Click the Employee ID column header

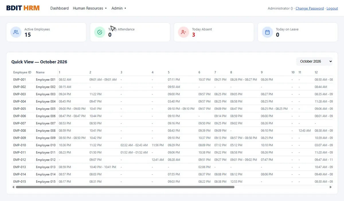(22, 72)
